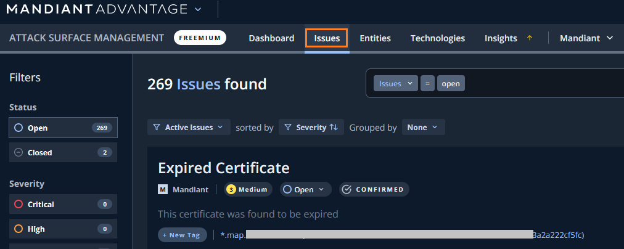Image resolution: width=624 pixels, height=249 pixels.
Task: Click the Freemium plan badge
Action: coord(200,38)
